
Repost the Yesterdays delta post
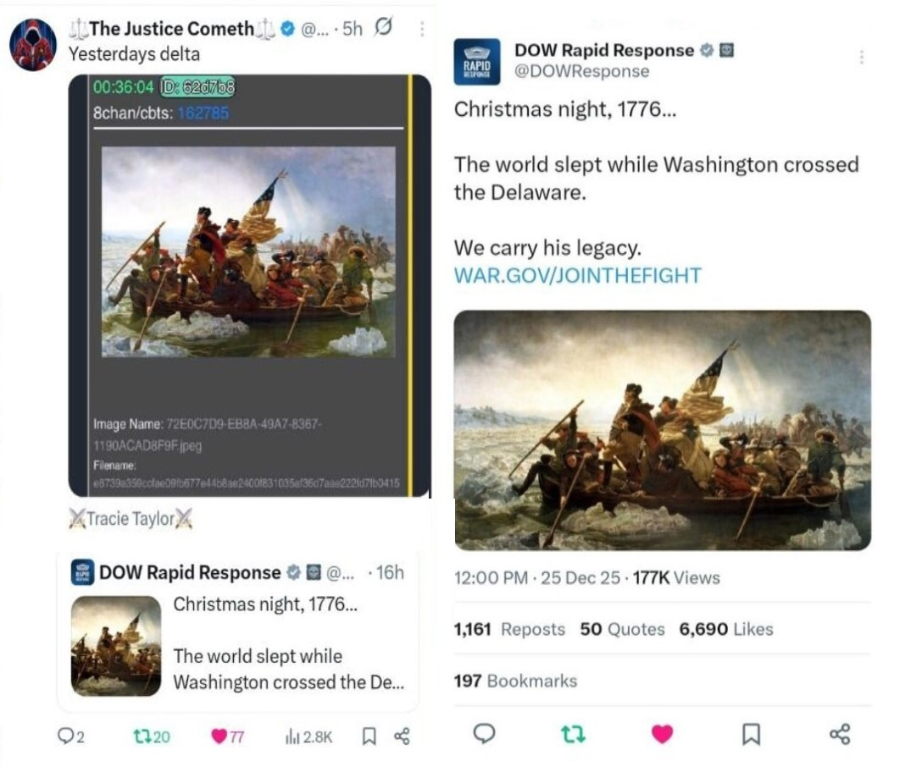point(151,736)
